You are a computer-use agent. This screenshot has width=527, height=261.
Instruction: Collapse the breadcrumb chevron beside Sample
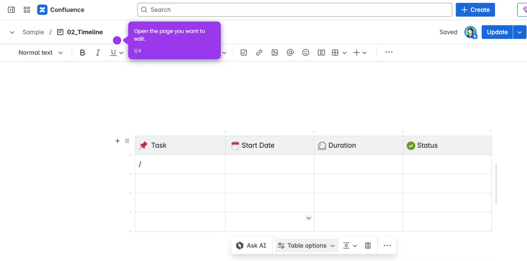12,32
